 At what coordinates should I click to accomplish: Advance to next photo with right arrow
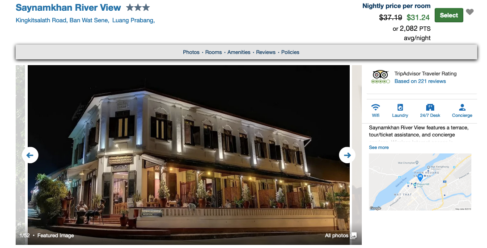click(347, 155)
